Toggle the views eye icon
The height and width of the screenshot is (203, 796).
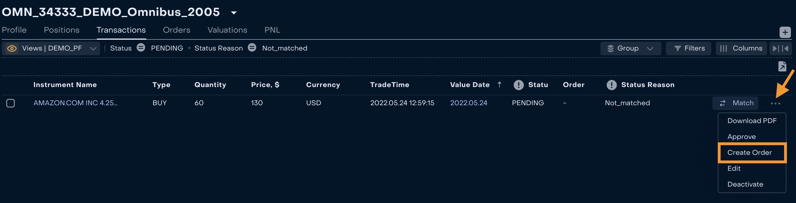[x=12, y=48]
